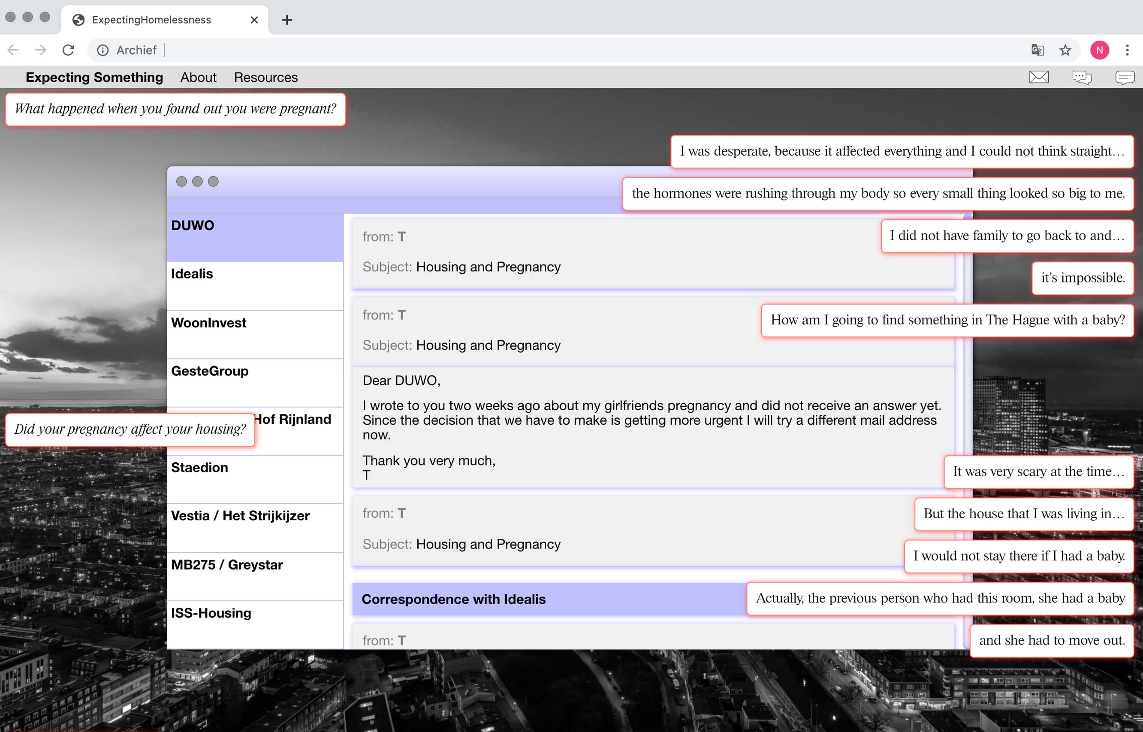Open the N profile avatar
Image resolution: width=1143 pixels, height=732 pixels.
[1099, 50]
